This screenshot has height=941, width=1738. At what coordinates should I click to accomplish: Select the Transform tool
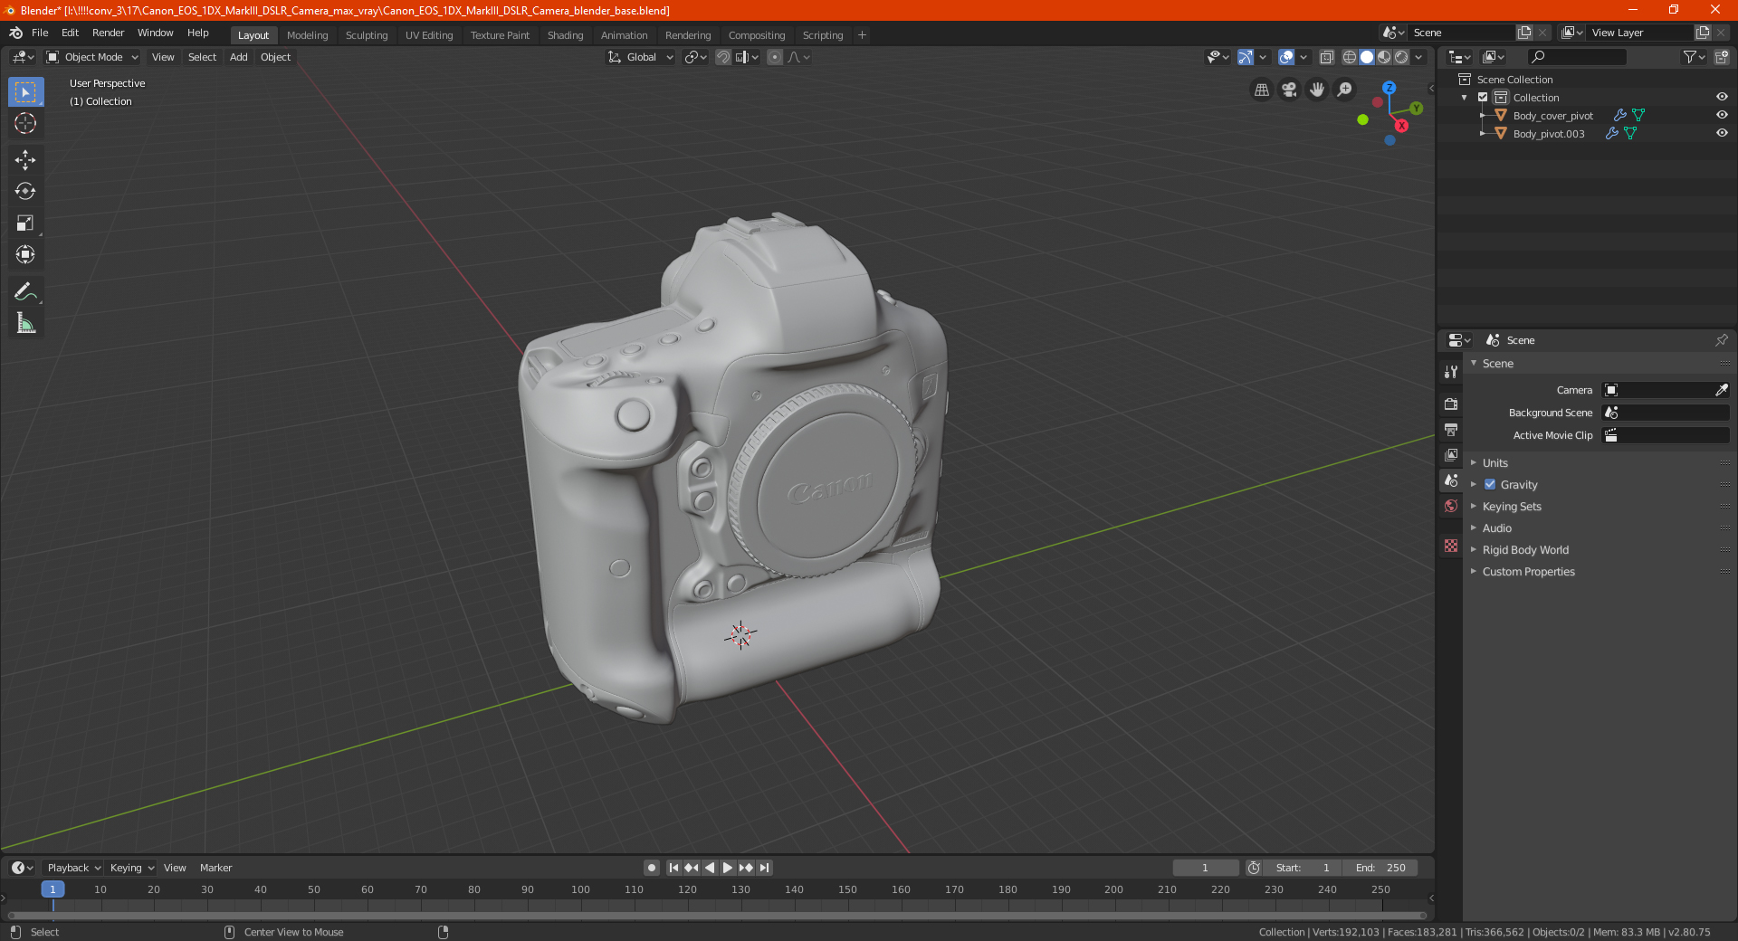(x=25, y=255)
